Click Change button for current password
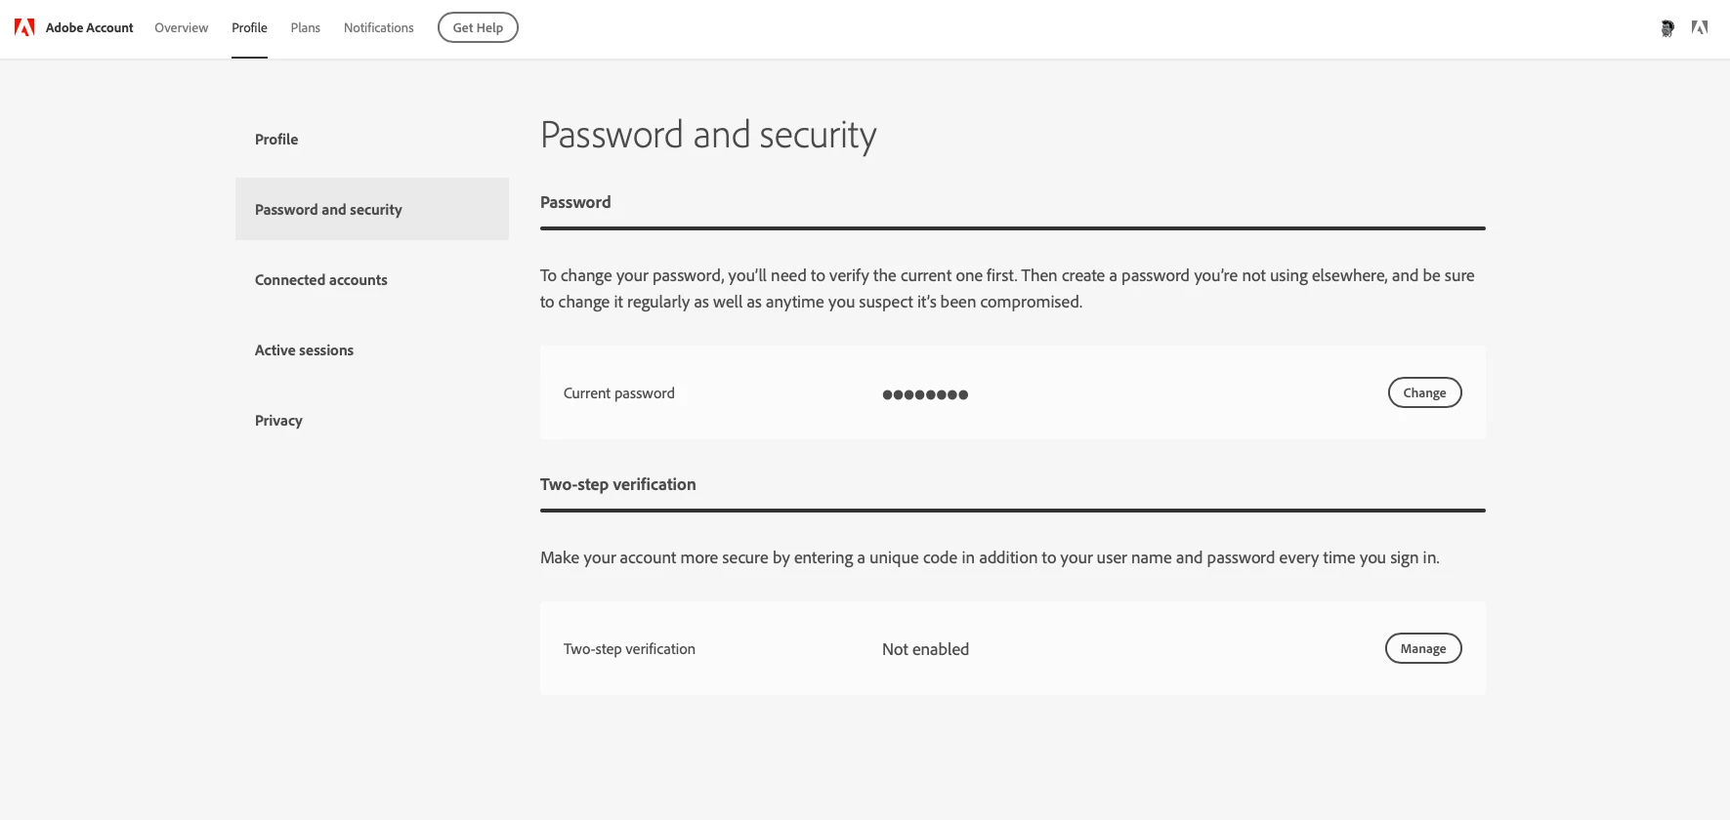Viewport: 1730px width, 820px height. pyautogui.click(x=1424, y=392)
